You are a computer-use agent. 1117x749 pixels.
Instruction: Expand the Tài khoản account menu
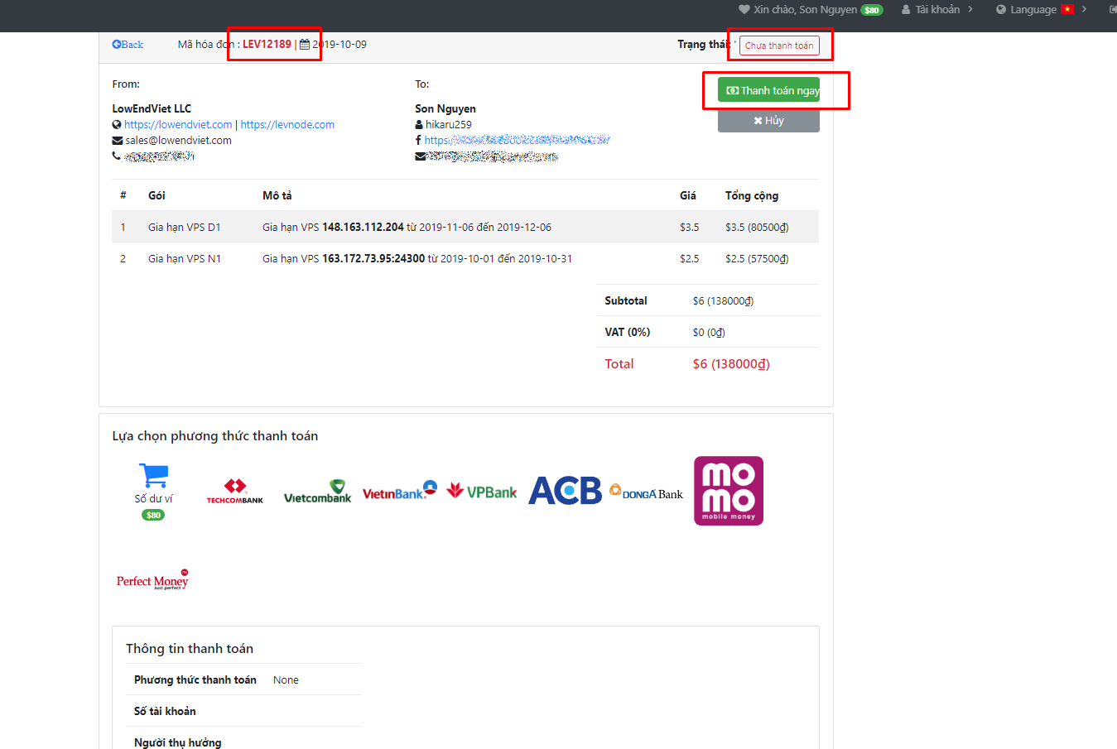tap(937, 10)
